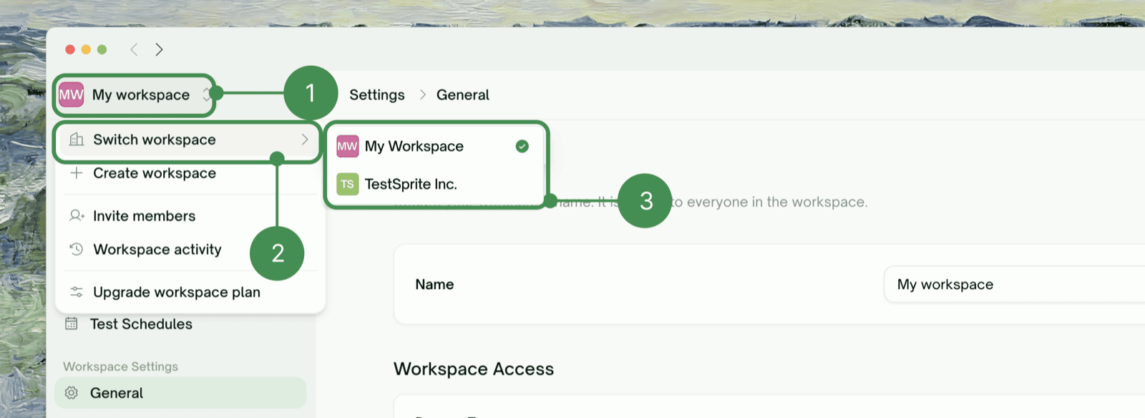Switch to TestSprite Inc. workspace
The image size is (1145, 418).
pos(435,184)
